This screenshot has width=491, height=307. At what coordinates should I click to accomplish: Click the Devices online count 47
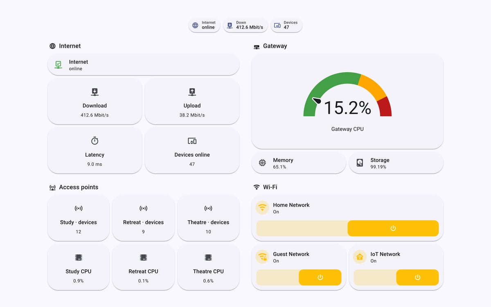tap(192, 164)
